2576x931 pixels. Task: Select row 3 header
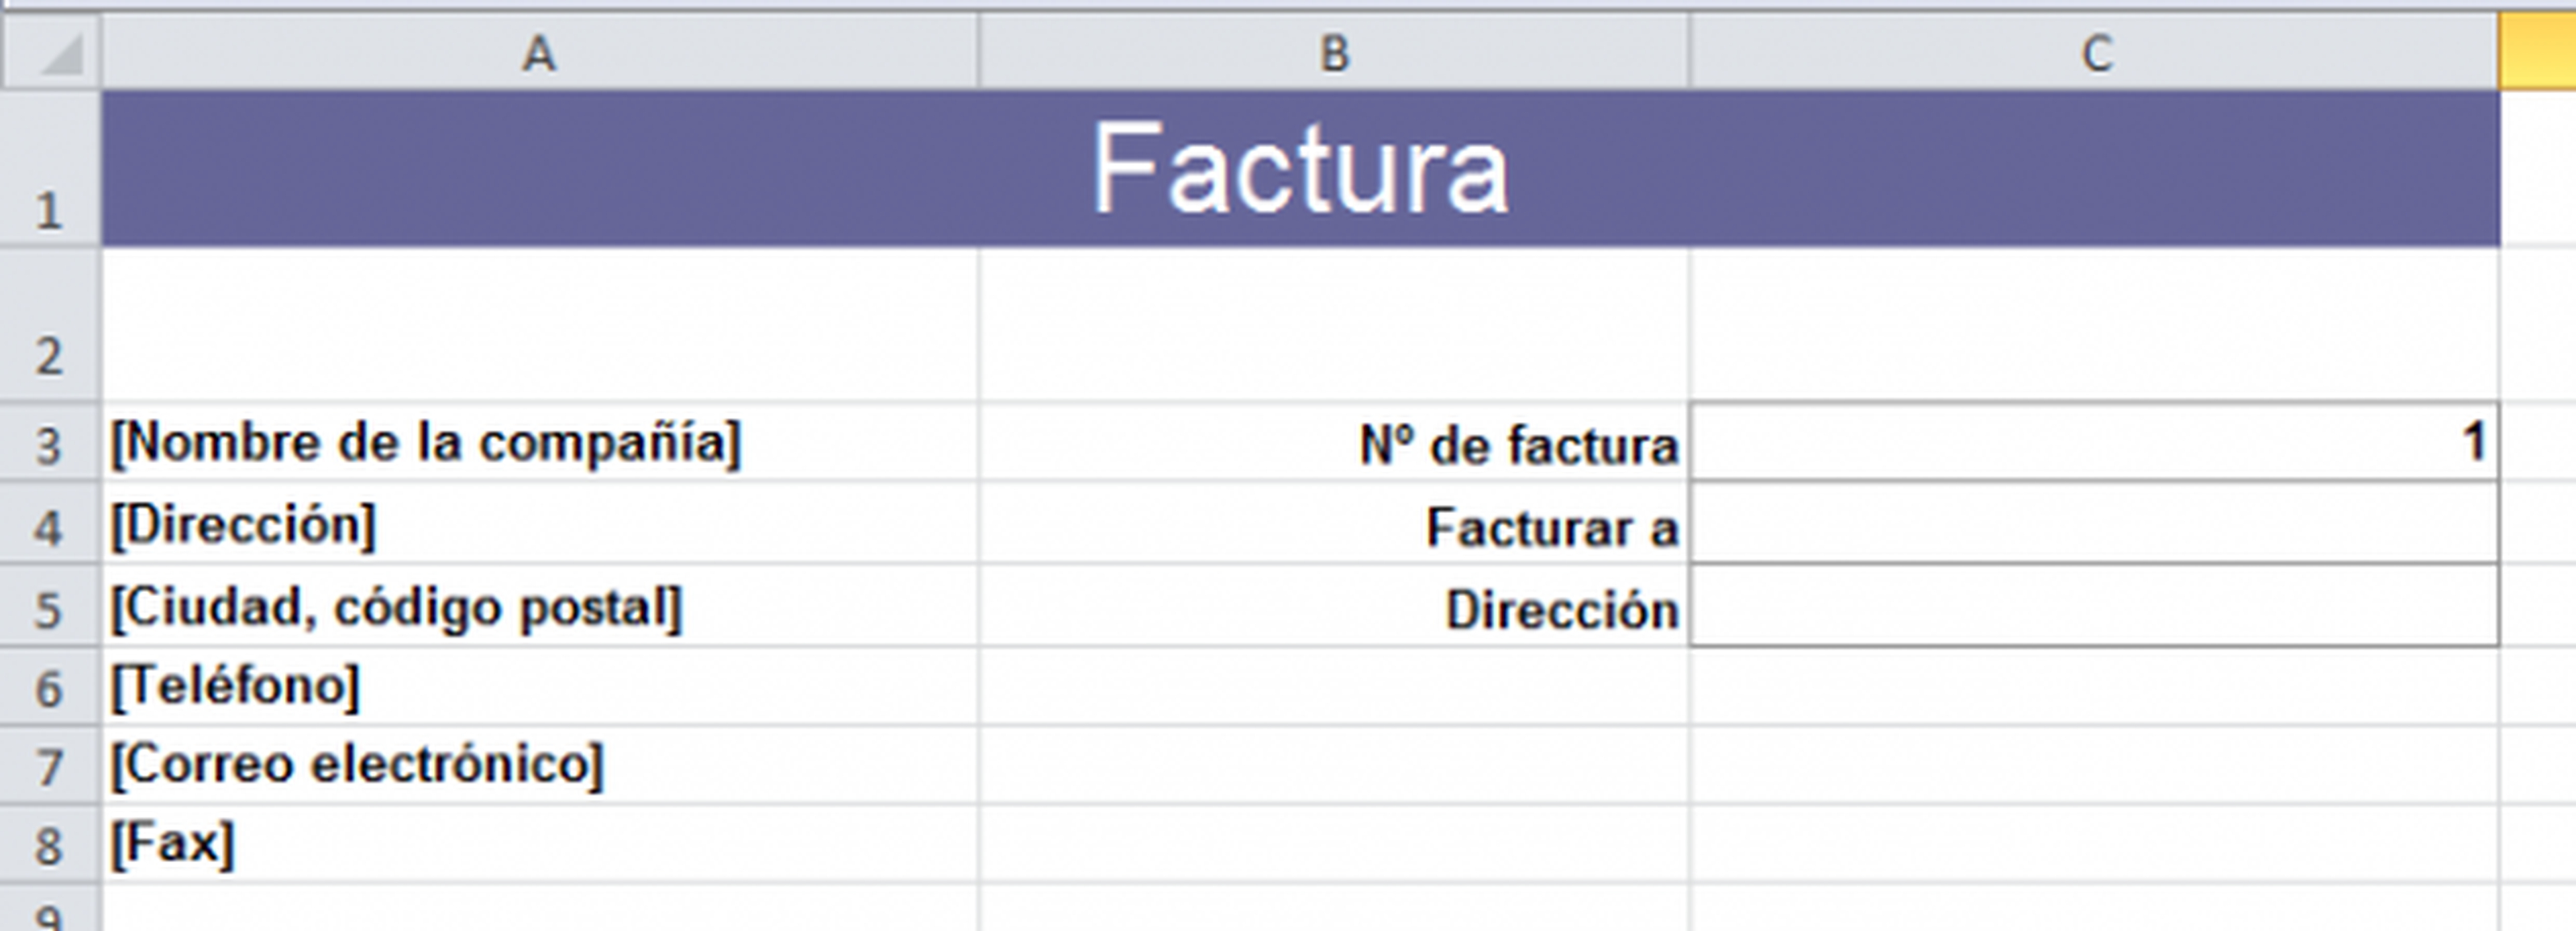[49, 444]
